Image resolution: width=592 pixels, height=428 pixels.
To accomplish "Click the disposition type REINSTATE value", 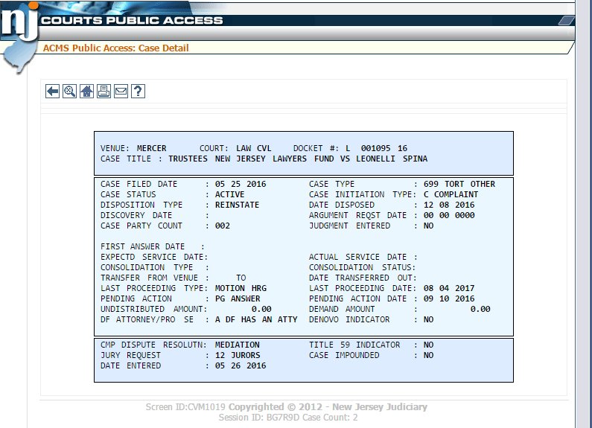I will [x=237, y=205].
